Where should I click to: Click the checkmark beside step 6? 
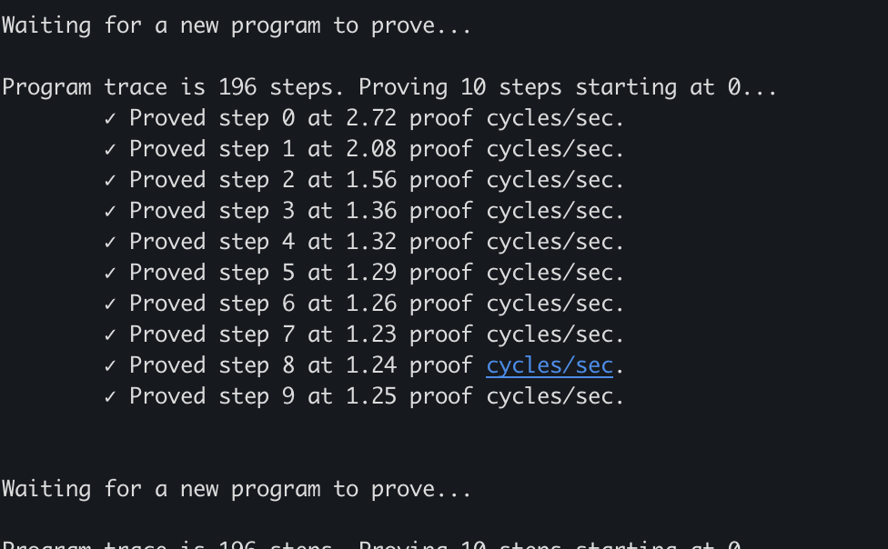[110, 304]
